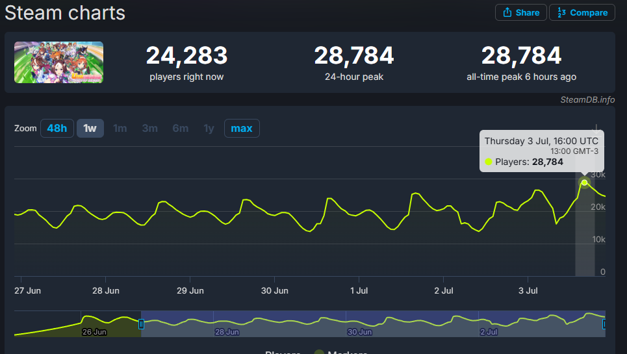Select the 48h zoom range

click(57, 128)
